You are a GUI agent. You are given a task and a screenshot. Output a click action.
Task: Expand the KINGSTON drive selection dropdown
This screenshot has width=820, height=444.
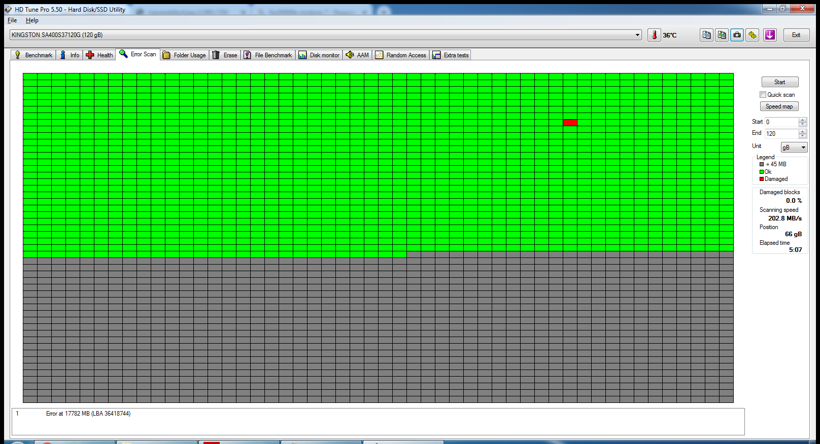pyautogui.click(x=637, y=35)
